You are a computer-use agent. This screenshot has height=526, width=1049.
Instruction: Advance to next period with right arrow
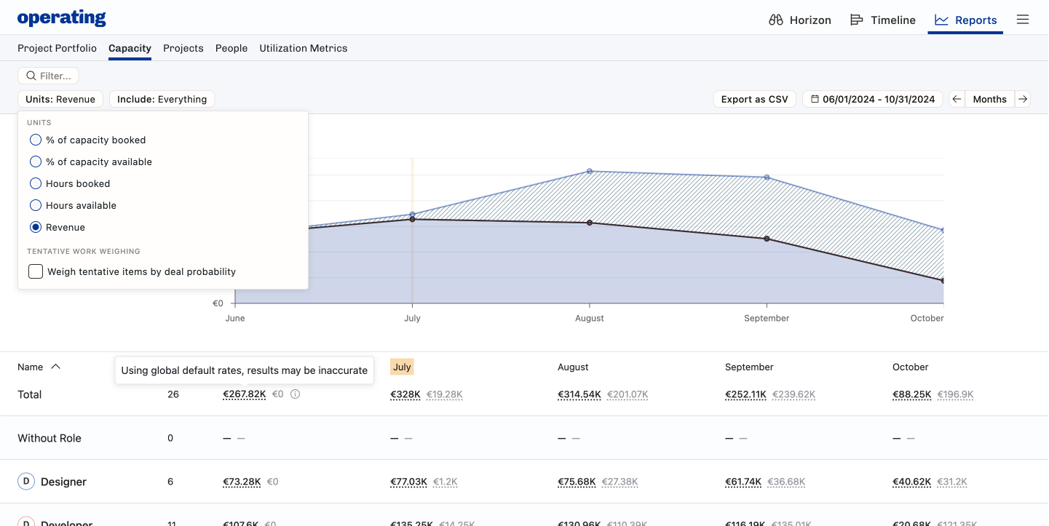(x=1023, y=99)
